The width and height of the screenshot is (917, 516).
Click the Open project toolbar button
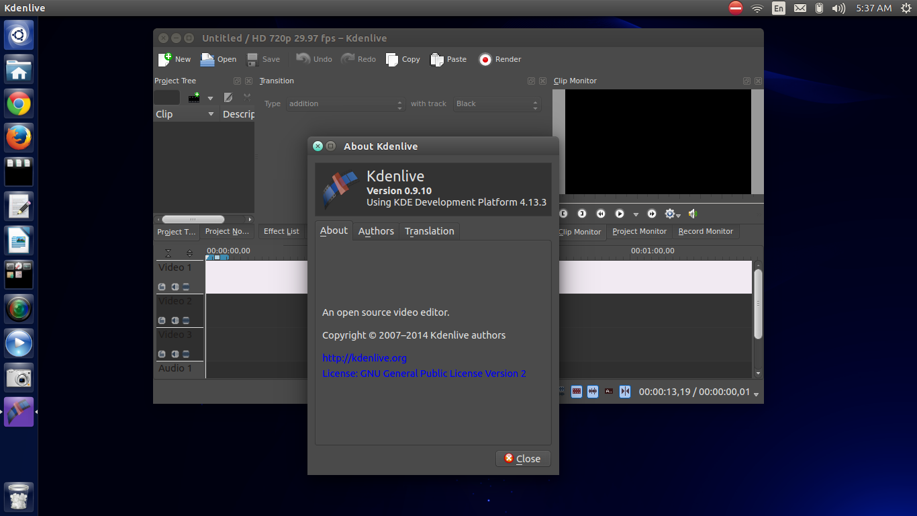click(x=218, y=59)
